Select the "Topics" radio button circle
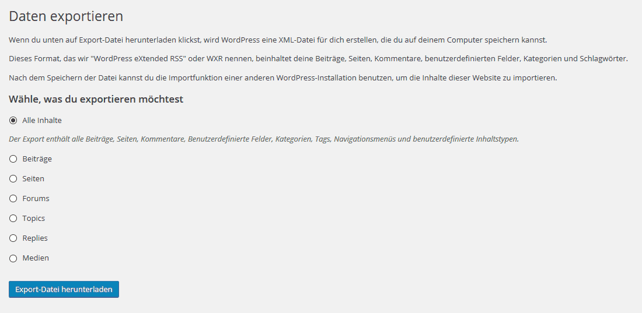 point(13,219)
